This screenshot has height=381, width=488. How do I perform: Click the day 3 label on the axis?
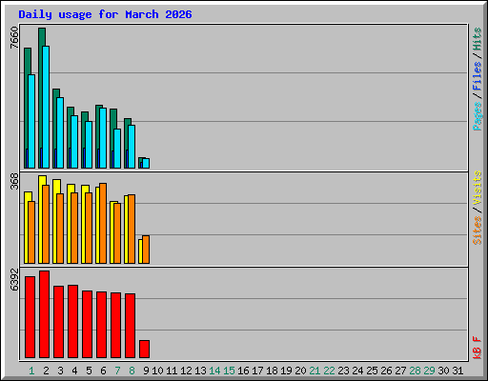click(x=60, y=371)
